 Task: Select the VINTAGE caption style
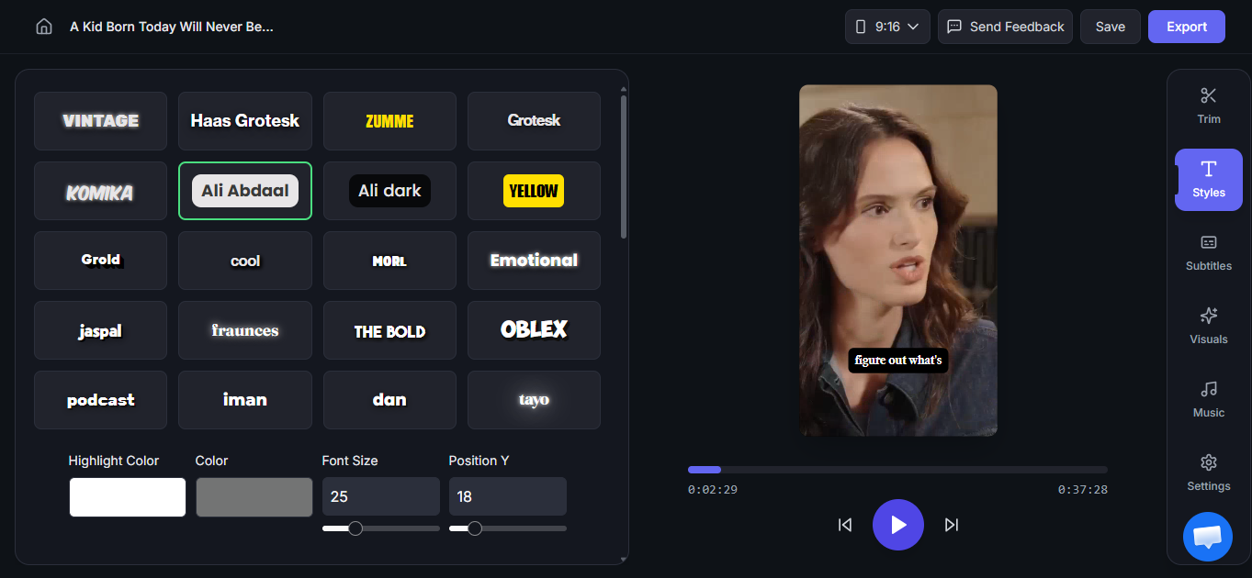tap(101, 121)
